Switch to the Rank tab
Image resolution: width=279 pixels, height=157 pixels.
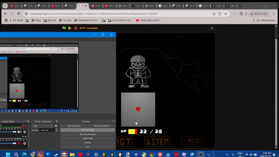56,6
